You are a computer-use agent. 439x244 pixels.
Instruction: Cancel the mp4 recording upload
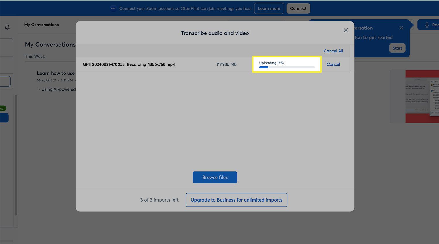(333, 64)
